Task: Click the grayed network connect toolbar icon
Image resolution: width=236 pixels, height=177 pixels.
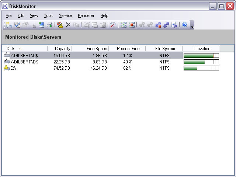Action: [x=34, y=25]
